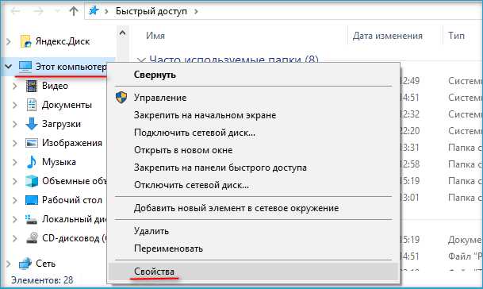Click the Этот компьютер monitor icon

[x=25, y=67]
